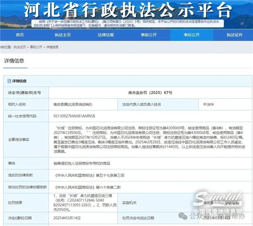Select the highlighted 事后公开 tab
Screen dimensions: 253x226
[x=191, y=35]
